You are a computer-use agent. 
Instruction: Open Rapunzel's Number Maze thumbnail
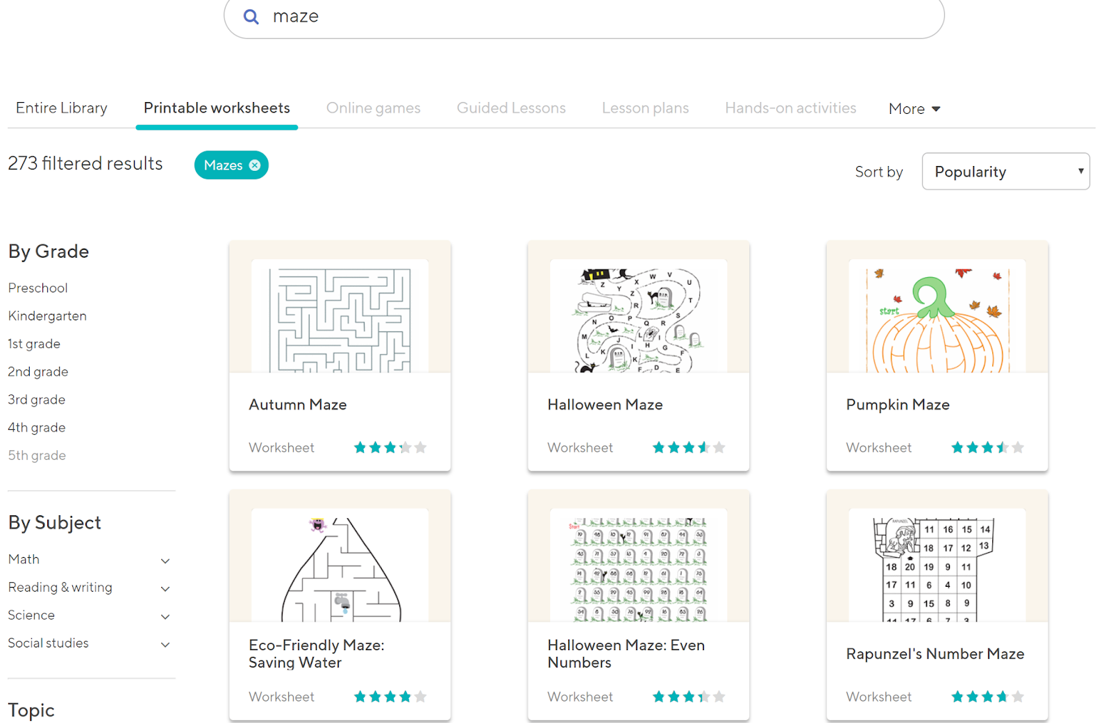[x=937, y=565]
